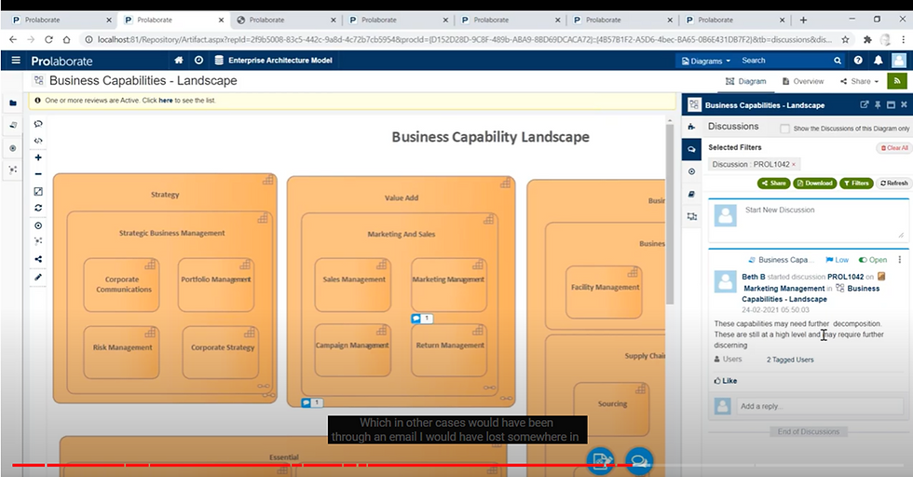
Task: Open folder icon in left sidebar
Action: pos(13,103)
